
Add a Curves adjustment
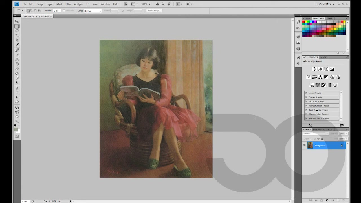pos(326,69)
